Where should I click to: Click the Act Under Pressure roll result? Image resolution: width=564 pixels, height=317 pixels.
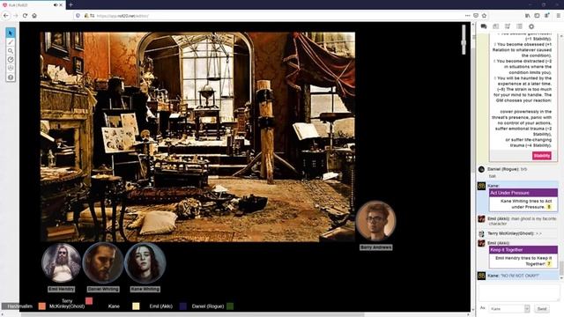click(x=549, y=207)
